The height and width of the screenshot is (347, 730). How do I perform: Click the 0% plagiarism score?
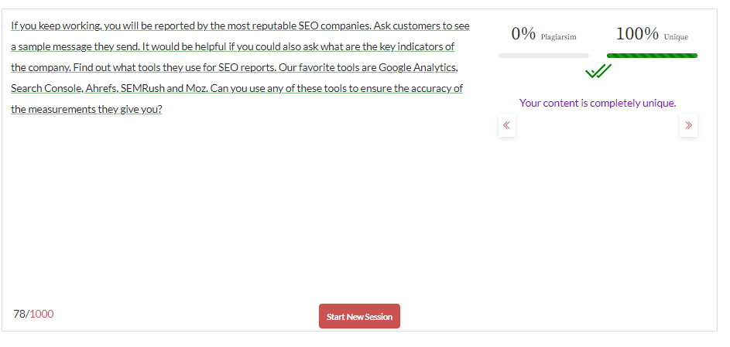point(523,34)
